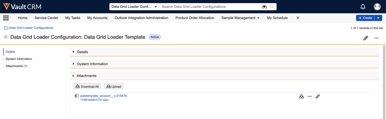Expand the Details section
The height and width of the screenshot is (119, 386).
[x=82, y=52]
